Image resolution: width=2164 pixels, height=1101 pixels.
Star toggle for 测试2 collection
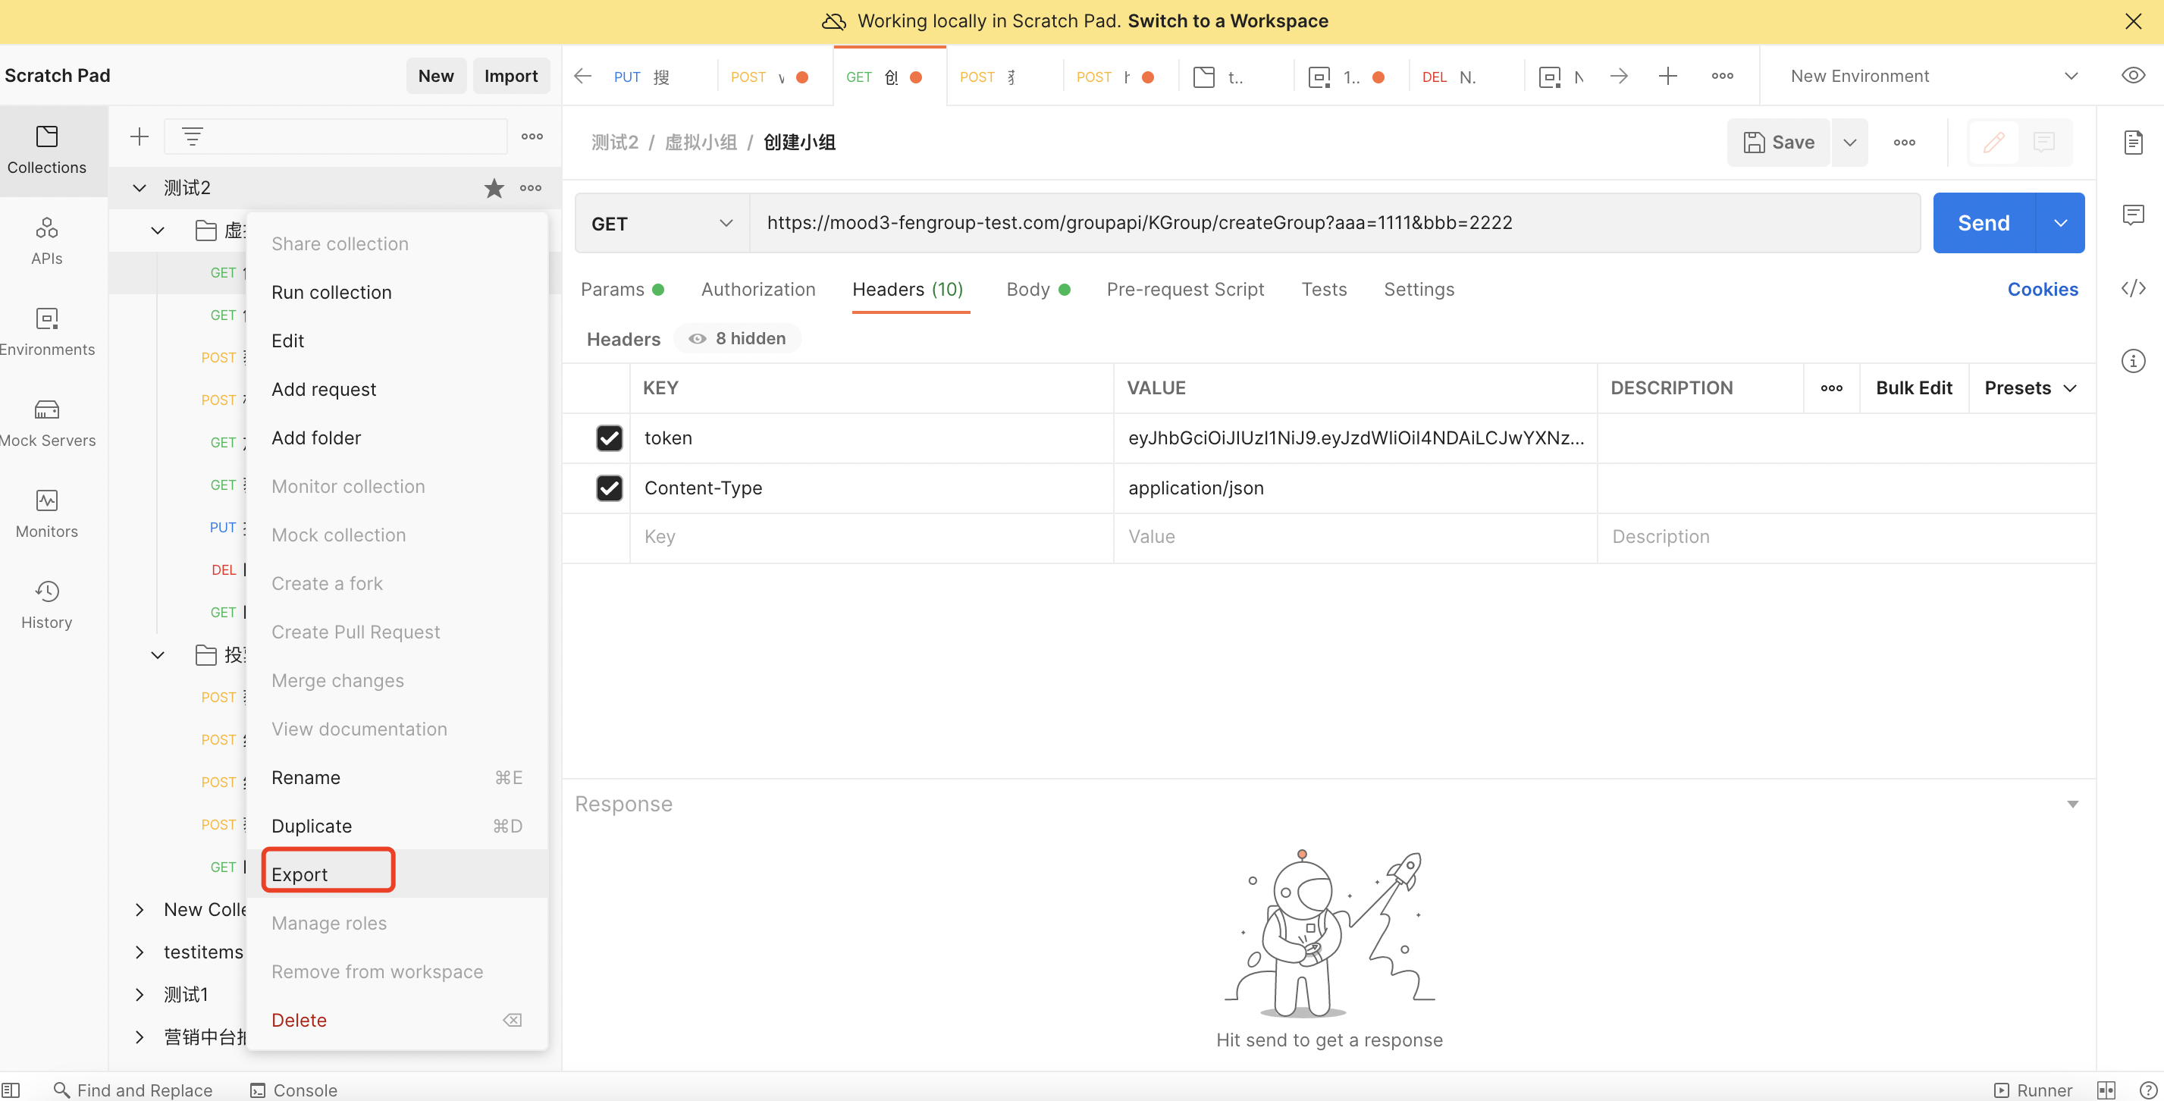(494, 188)
